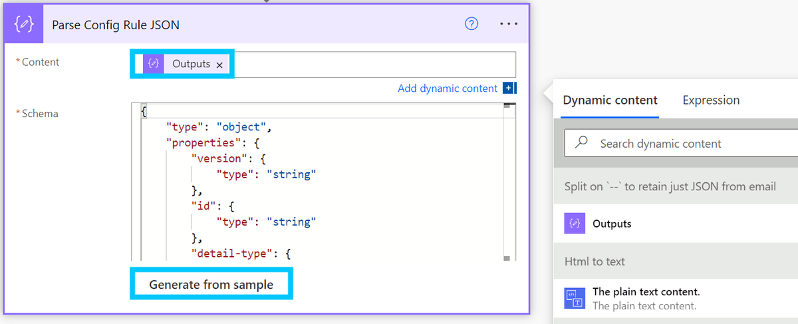Select Outputs text in dynamic content list
798x324 pixels.
click(612, 224)
